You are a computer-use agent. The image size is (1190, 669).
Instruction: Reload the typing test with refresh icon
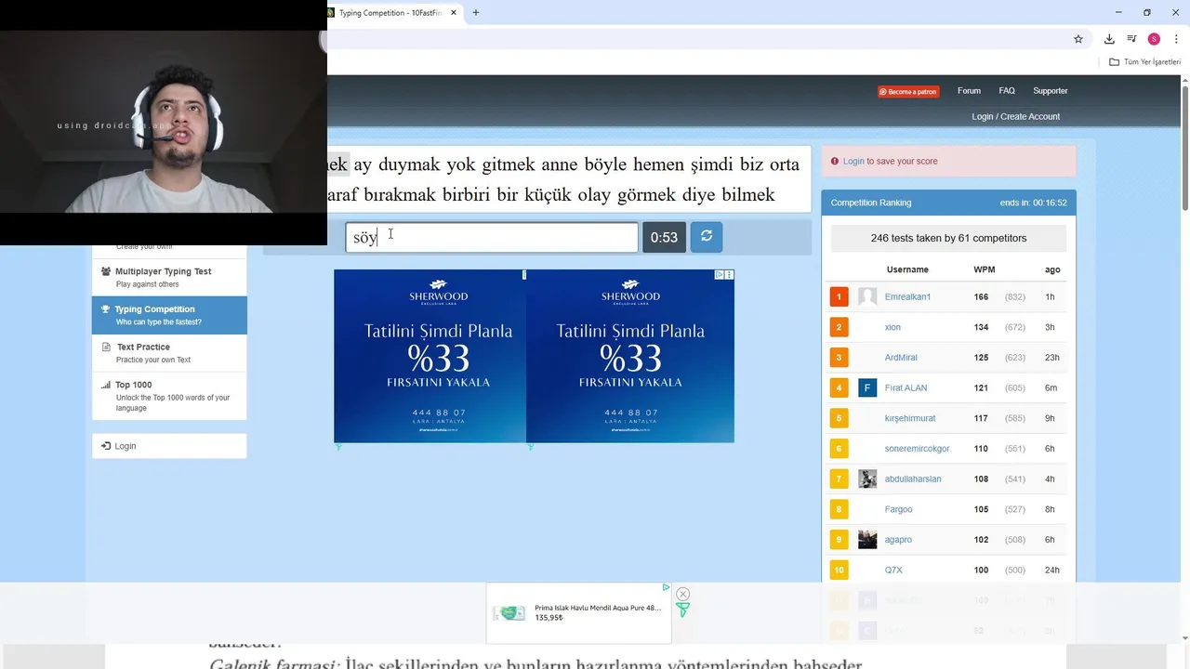click(x=707, y=237)
